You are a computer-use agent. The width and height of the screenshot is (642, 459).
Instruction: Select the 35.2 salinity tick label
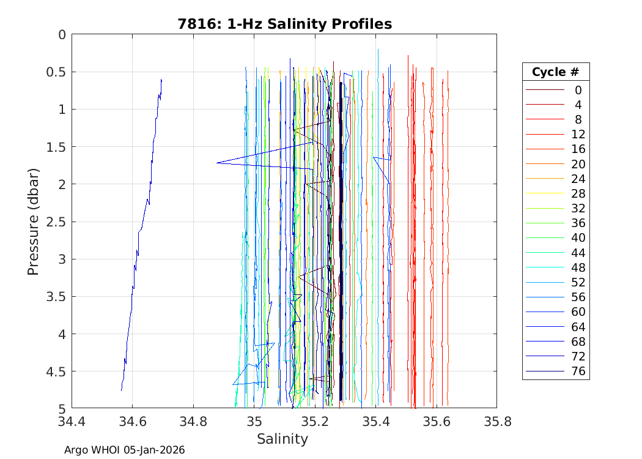pyautogui.click(x=314, y=422)
